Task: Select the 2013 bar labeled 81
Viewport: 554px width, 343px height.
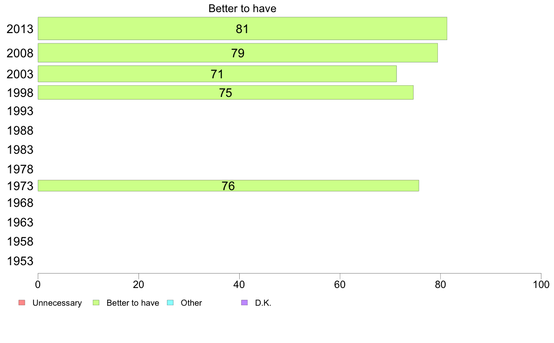Action: pos(242,28)
